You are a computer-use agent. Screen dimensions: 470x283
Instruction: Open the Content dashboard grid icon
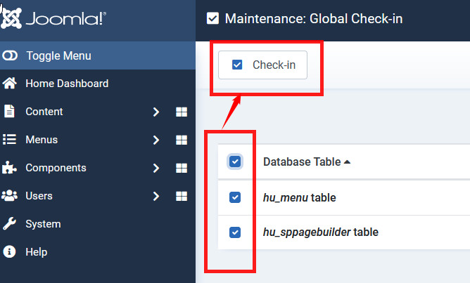[x=181, y=112]
